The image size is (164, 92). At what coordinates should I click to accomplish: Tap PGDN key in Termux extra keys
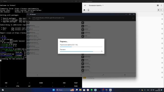[76, 86]
